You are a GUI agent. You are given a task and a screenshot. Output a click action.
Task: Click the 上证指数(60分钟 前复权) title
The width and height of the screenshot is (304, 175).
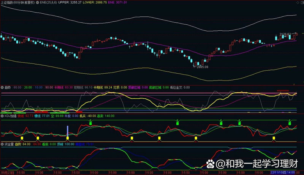tap(18, 3)
